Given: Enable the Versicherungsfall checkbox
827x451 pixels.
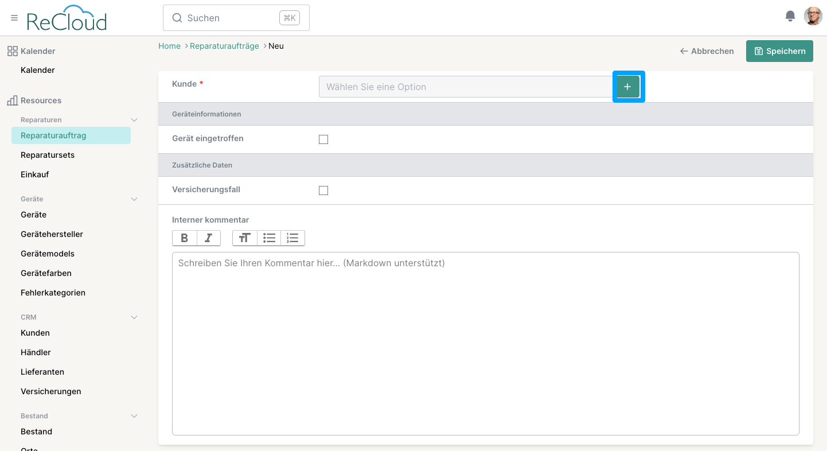Looking at the screenshot, I should point(323,190).
